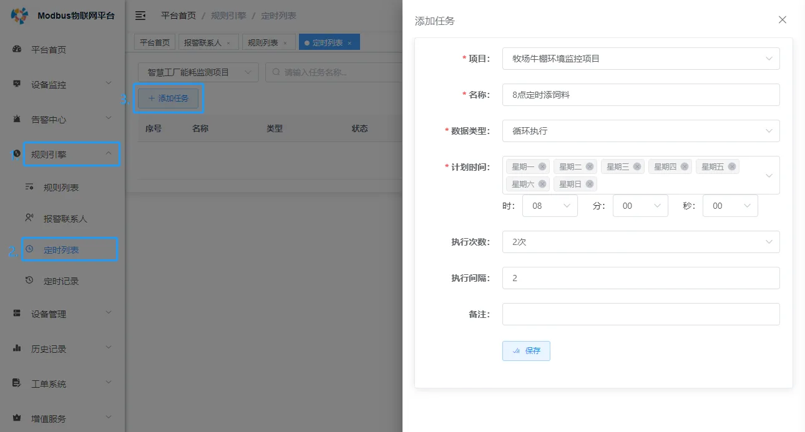Open the 数据类型 dropdown
Viewport: 805px width, 432px height.
(641, 131)
